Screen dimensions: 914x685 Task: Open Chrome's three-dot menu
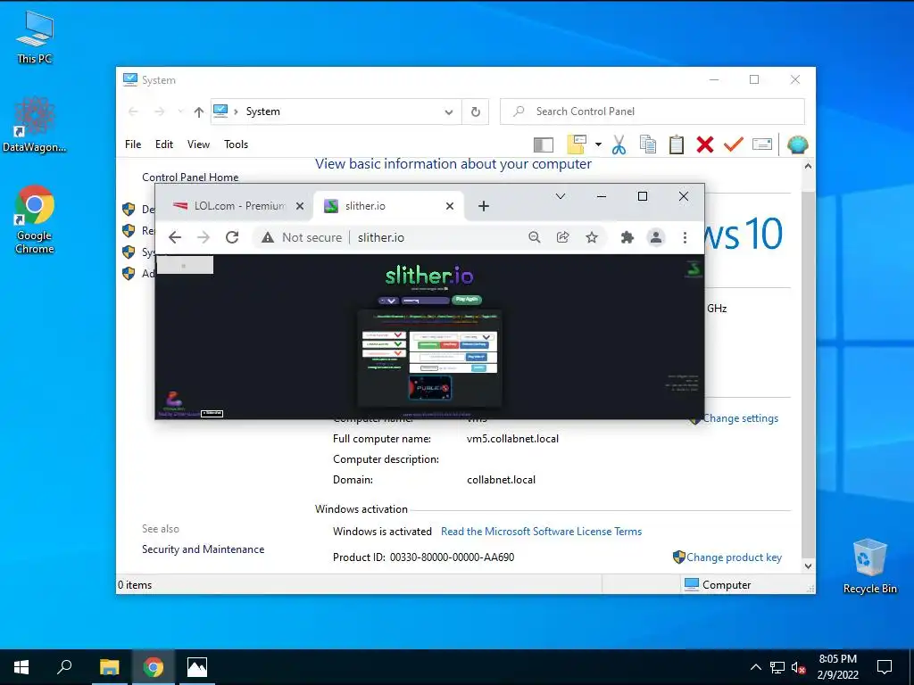pyautogui.click(x=685, y=237)
